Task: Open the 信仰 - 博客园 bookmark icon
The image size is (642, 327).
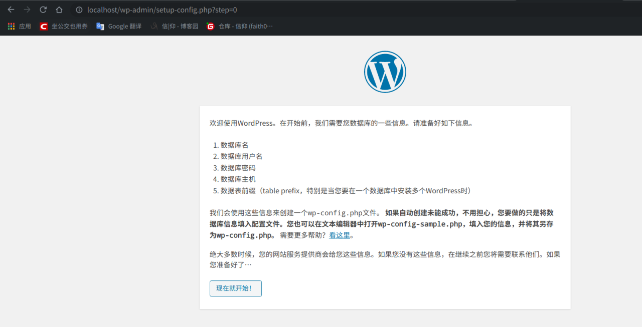Action: coord(154,26)
